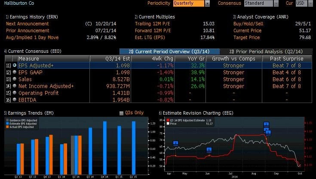This screenshot has height=179, width=316.
Task: Select the EBITDA radio button
Action: (15, 99)
